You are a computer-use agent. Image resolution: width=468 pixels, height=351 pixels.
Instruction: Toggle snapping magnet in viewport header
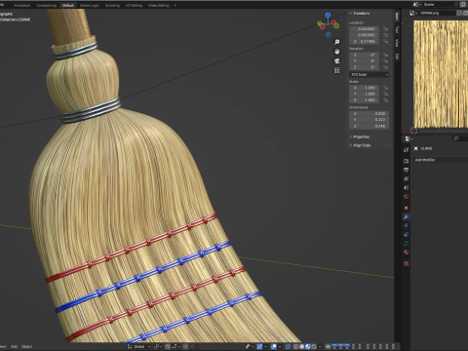click(x=168, y=346)
